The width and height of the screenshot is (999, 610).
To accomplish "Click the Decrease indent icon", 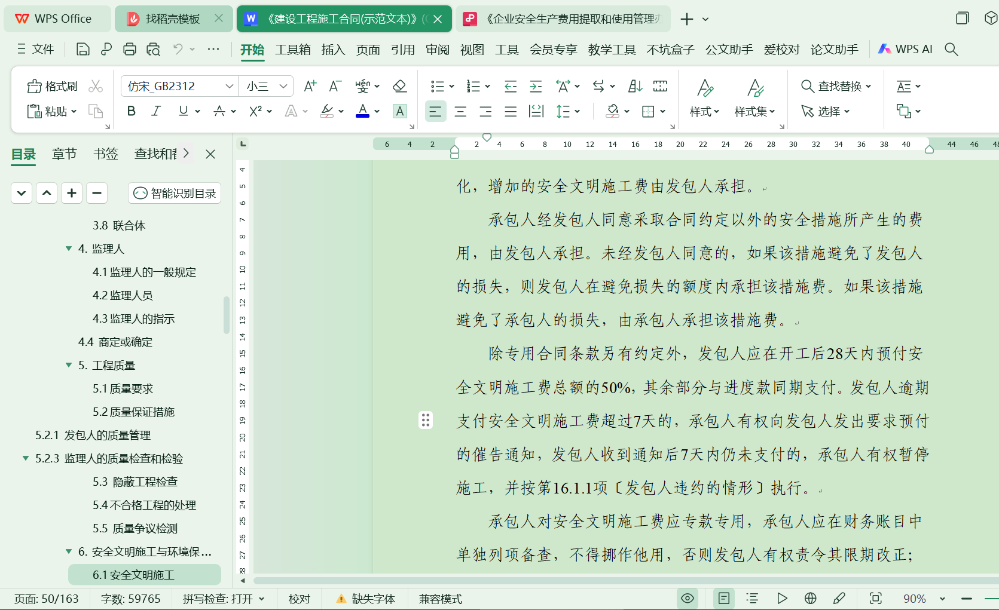I will coord(511,86).
